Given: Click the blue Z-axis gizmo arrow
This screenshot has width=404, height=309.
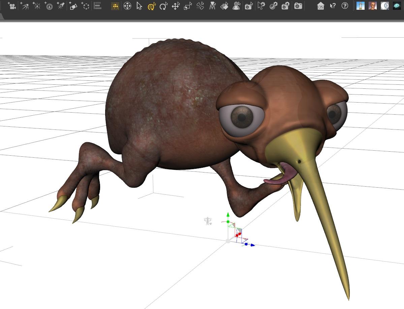Looking at the screenshot, I should coord(252,245).
